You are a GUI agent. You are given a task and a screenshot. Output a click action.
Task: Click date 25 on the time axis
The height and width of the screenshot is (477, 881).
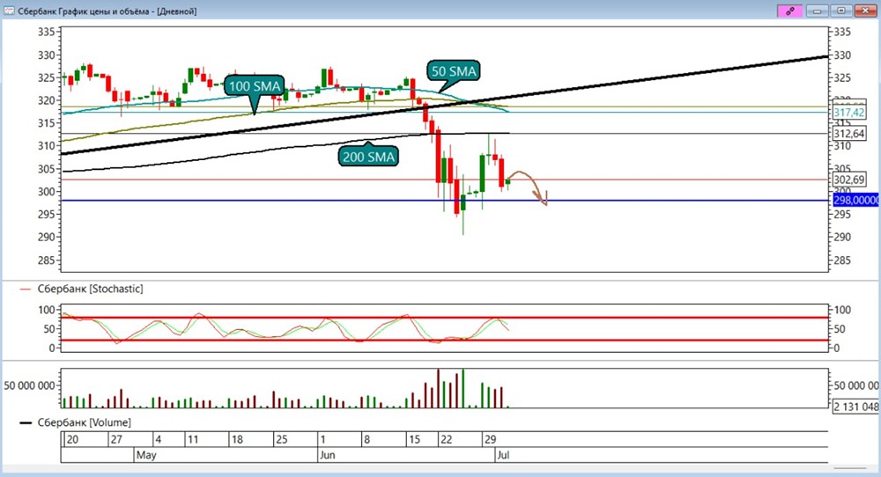282,439
